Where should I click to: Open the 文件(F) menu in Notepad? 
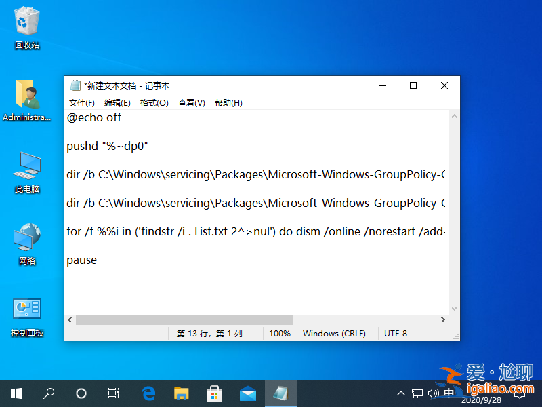tap(82, 102)
